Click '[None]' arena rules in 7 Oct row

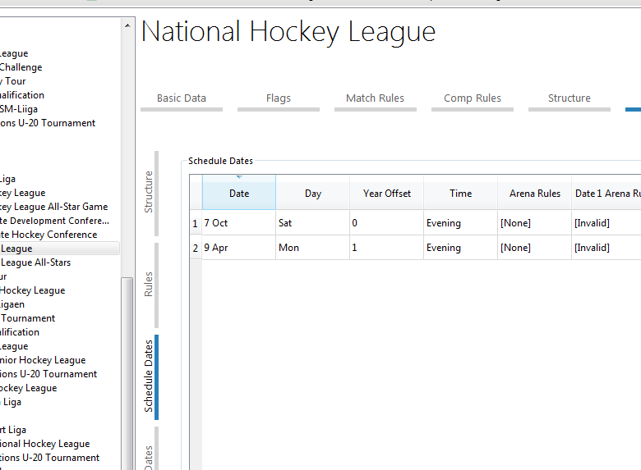(535, 223)
